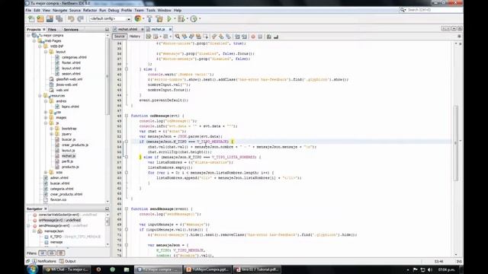Screen dimensions: 488x274
Task: Toggle the third Navigator filter button
Action: point(61,253)
